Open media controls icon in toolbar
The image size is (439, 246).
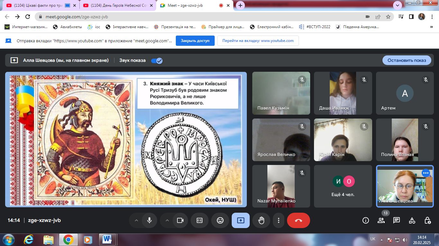click(x=401, y=17)
